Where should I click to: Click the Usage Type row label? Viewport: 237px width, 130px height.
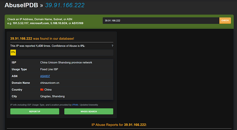tap(19, 69)
